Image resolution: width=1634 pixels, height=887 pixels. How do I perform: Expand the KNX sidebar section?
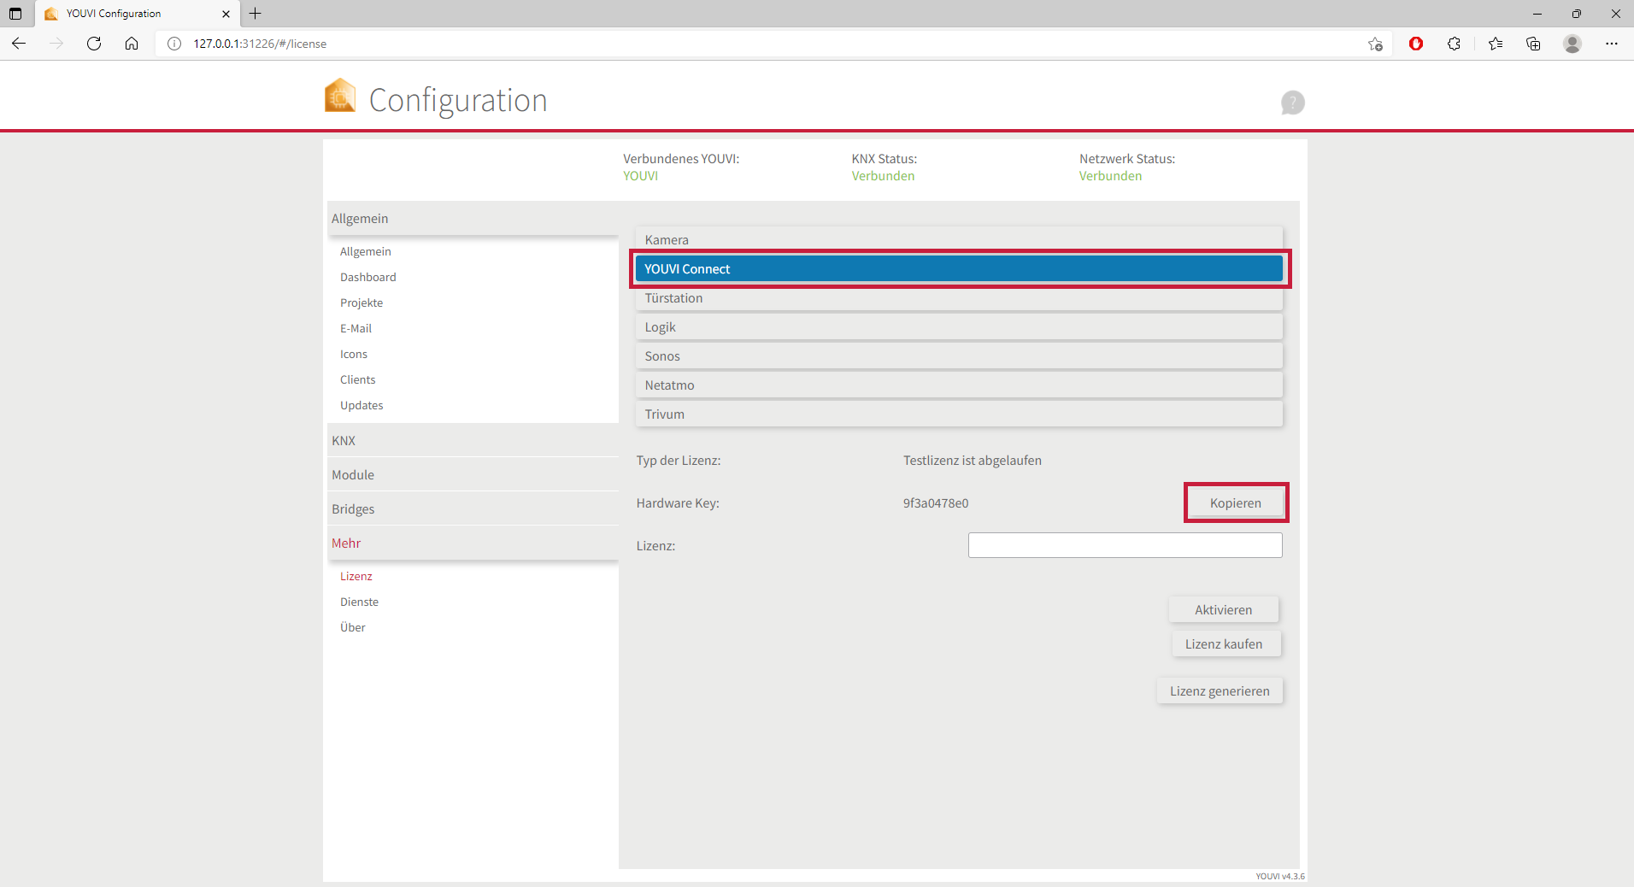(473, 441)
